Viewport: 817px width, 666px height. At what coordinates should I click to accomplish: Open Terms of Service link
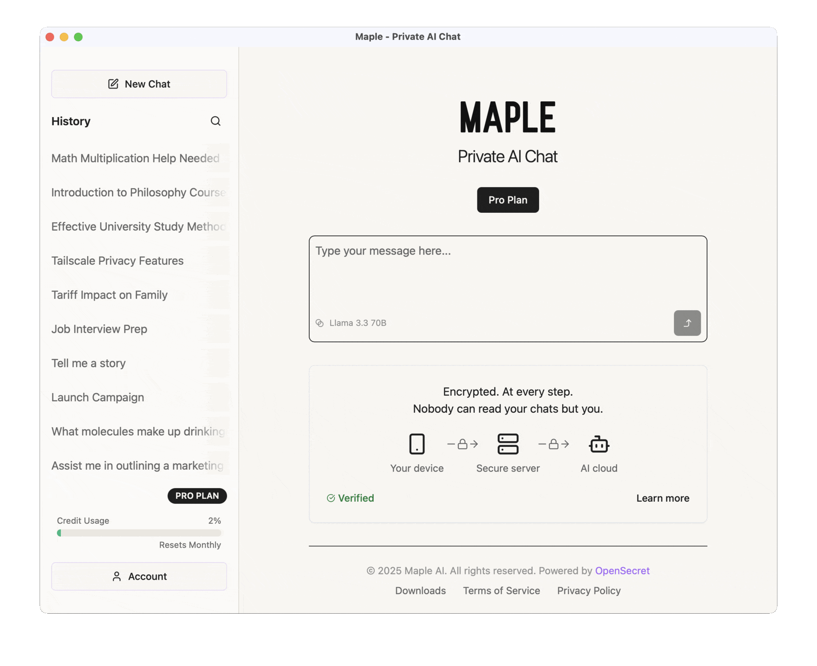(x=501, y=591)
